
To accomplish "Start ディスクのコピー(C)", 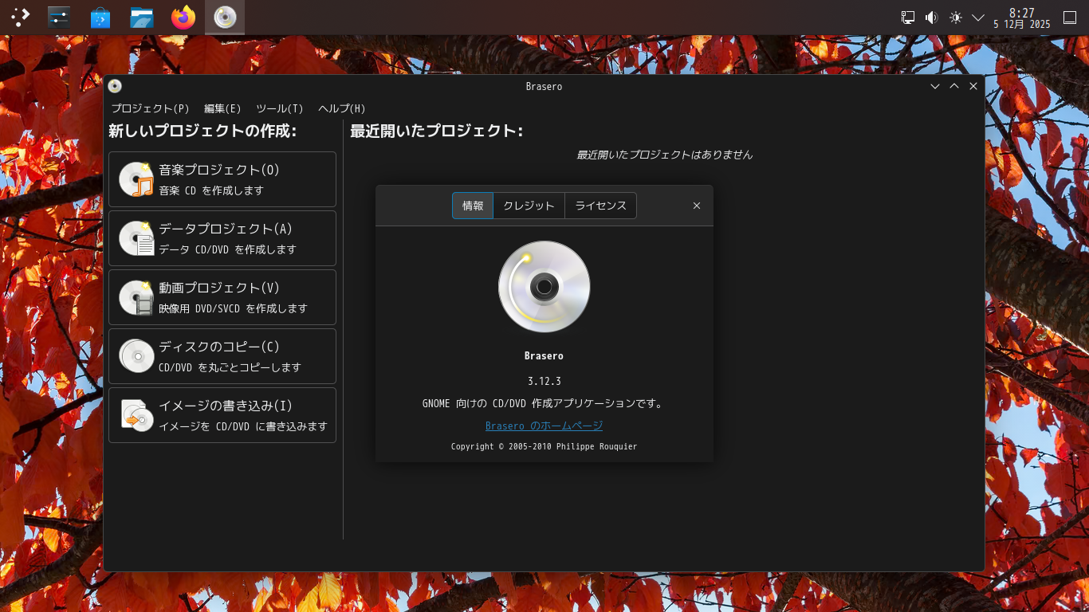I will pyautogui.click(x=222, y=356).
